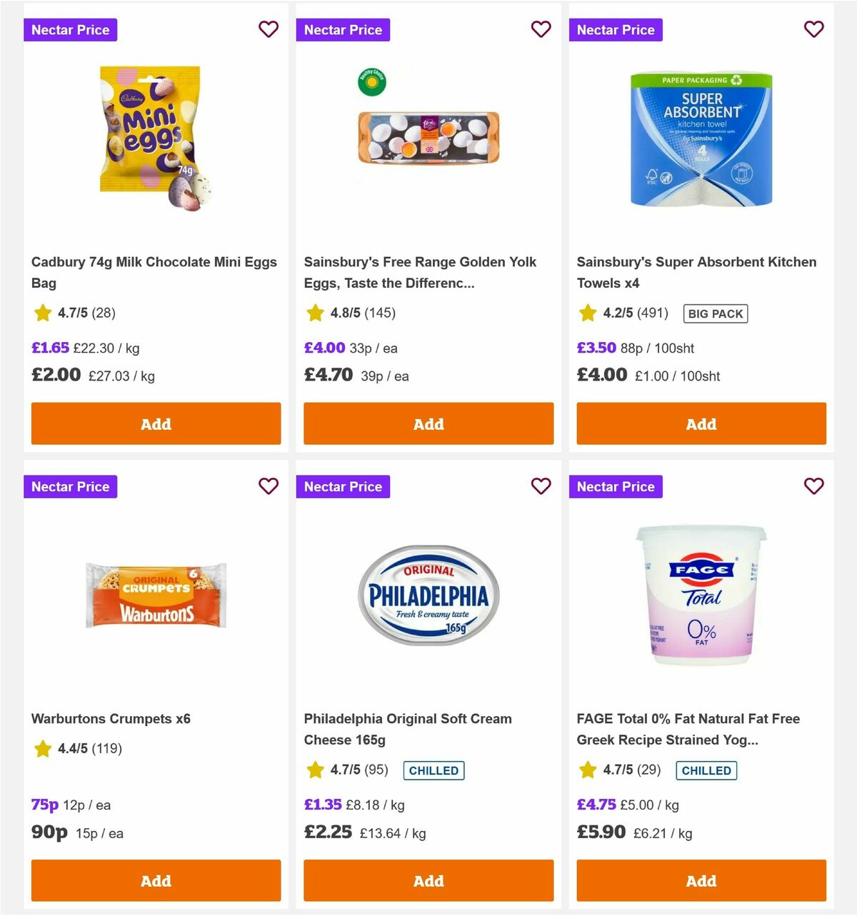Screen dimensions: 857x916
Task: Click the star rating icon for kitchen towels
Action: (588, 313)
